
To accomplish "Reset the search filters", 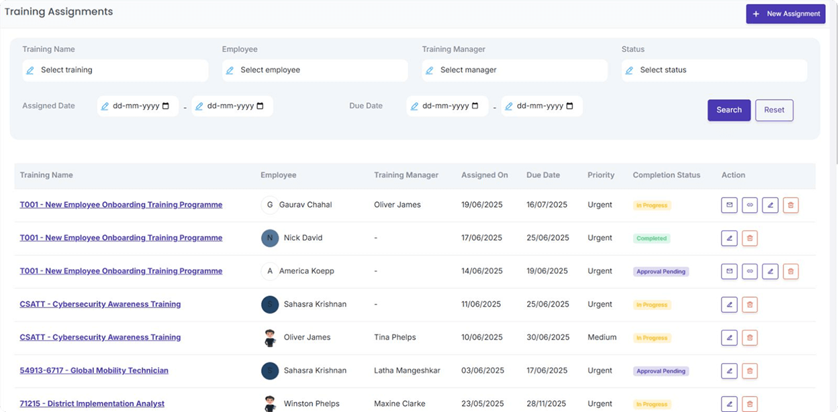I will coord(774,110).
